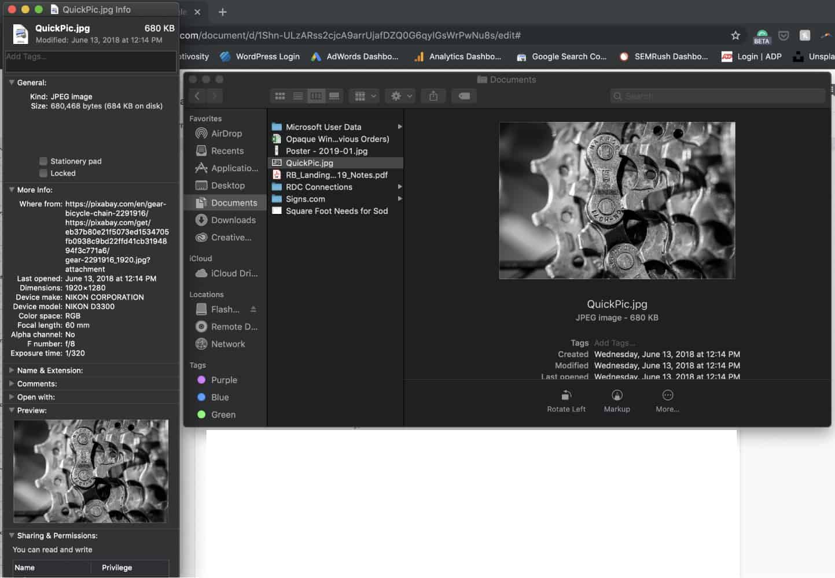Viewport: 835px width, 578px height.
Task: Switch Finder to gallery view
Action: coord(334,96)
